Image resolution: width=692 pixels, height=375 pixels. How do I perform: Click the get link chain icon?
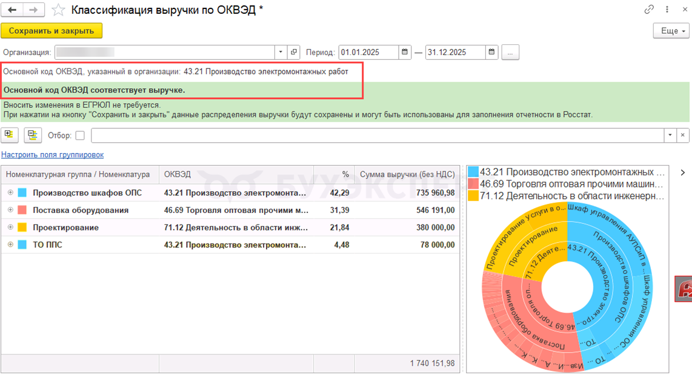pyautogui.click(x=649, y=10)
